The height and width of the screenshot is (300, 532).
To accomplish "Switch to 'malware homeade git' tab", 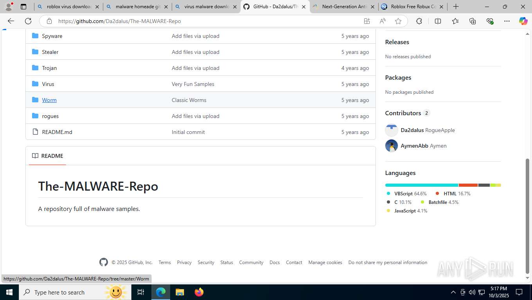I will pyautogui.click(x=137, y=7).
